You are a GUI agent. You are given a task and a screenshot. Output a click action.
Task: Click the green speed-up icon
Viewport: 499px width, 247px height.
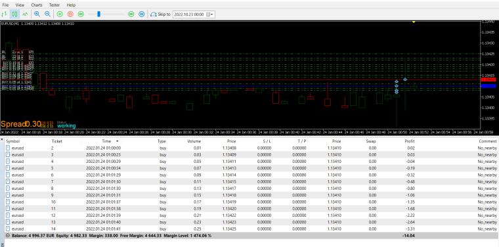(131, 14)
